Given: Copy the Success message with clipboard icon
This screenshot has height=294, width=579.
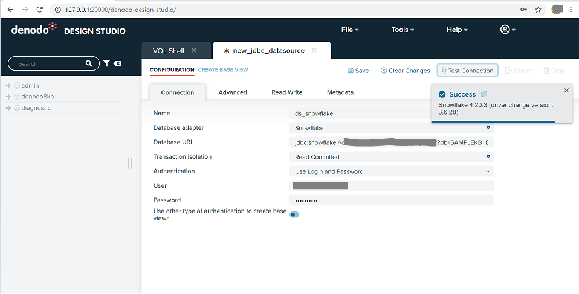Looking at the screenshot, I should click(484, 94).
